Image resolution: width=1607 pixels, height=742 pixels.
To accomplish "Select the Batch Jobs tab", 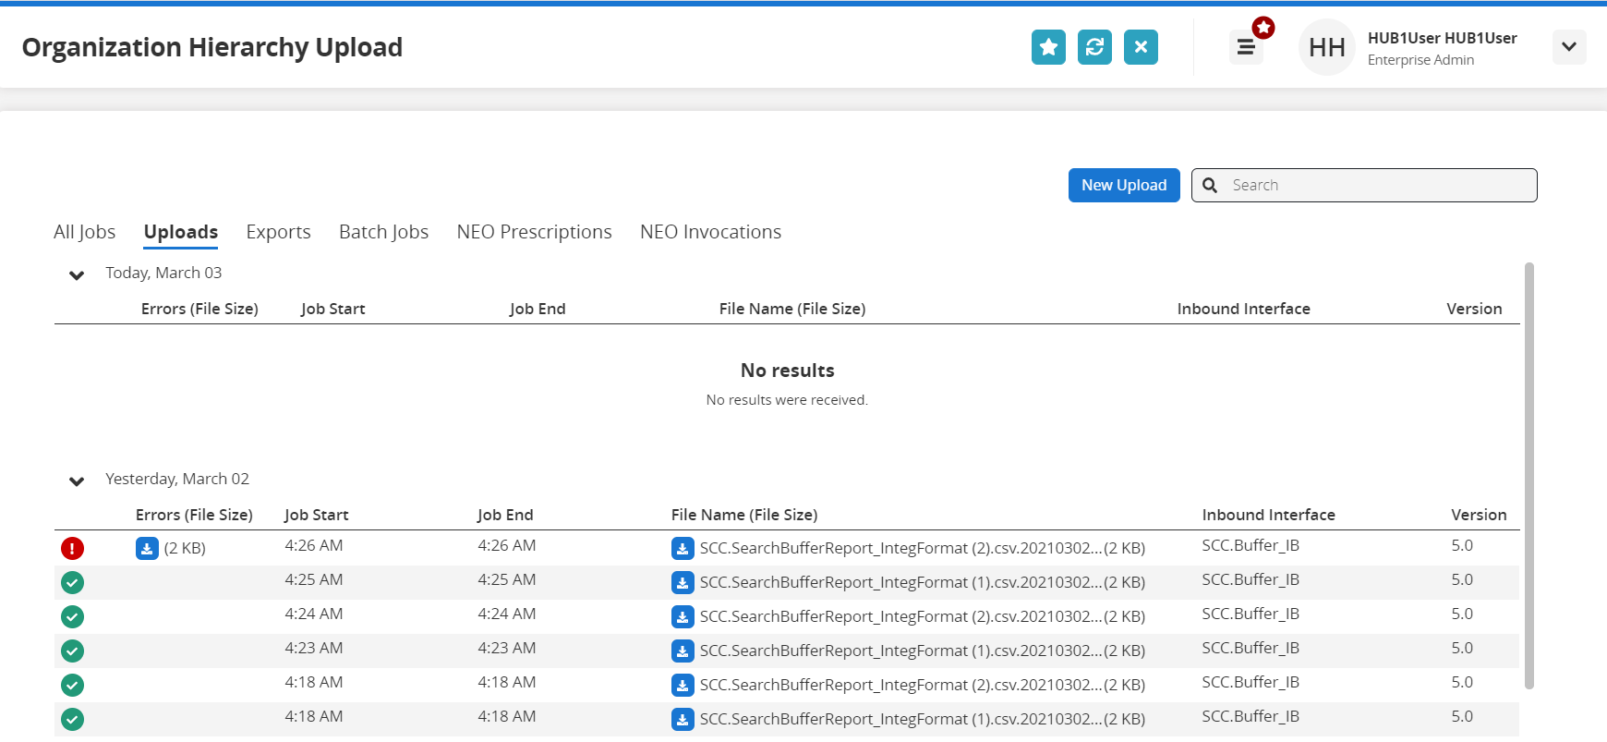I will click(383, 232).
